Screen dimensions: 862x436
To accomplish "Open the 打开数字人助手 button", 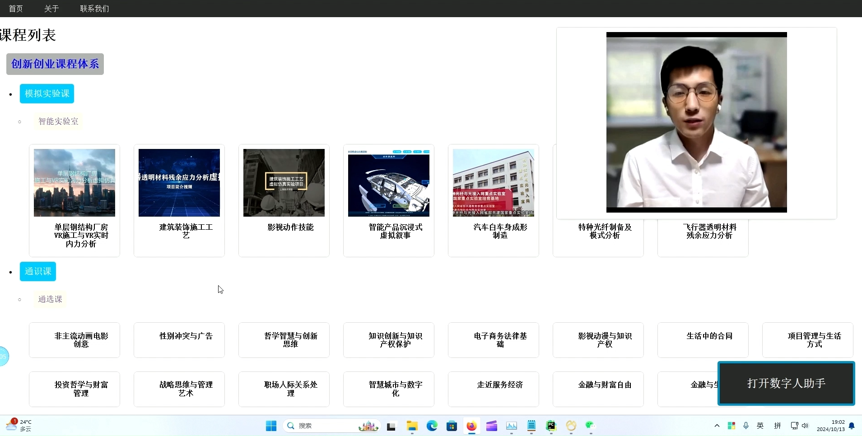I will [786, 384].
